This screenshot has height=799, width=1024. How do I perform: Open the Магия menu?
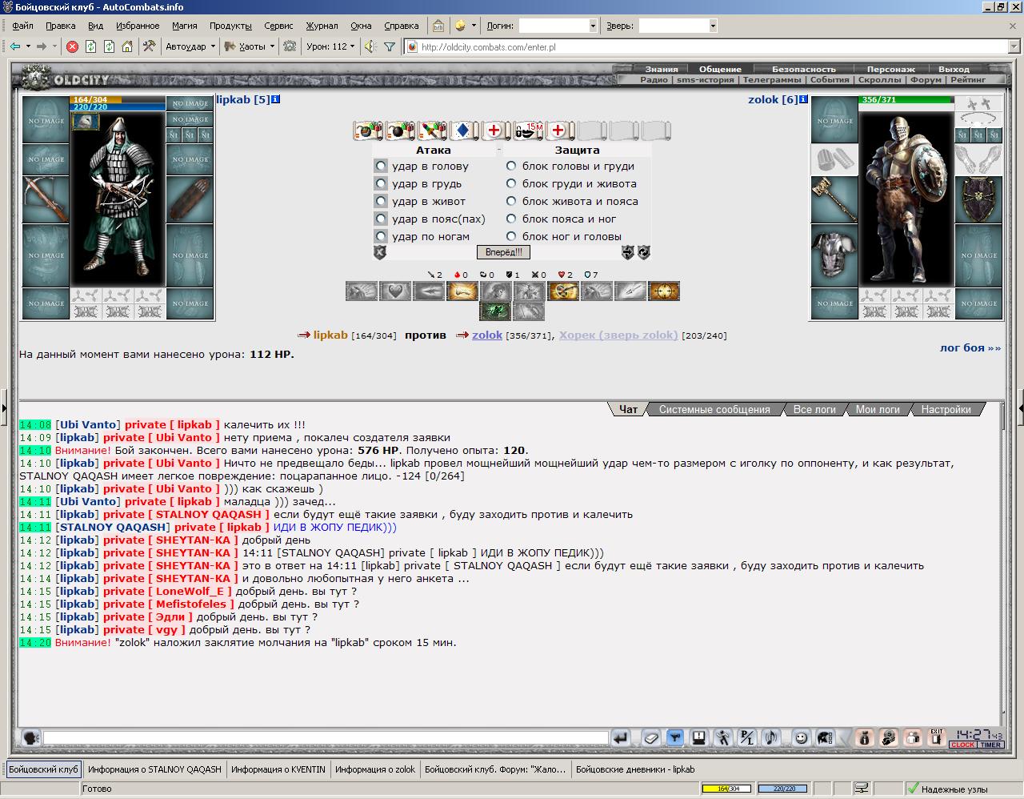click(x=184, y=26)
